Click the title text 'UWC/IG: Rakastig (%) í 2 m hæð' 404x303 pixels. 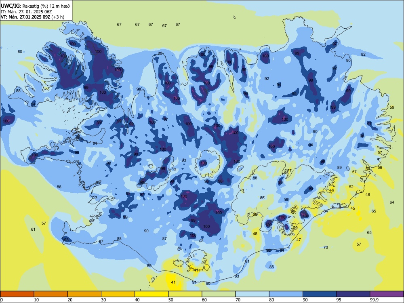[x=35, y=6]
